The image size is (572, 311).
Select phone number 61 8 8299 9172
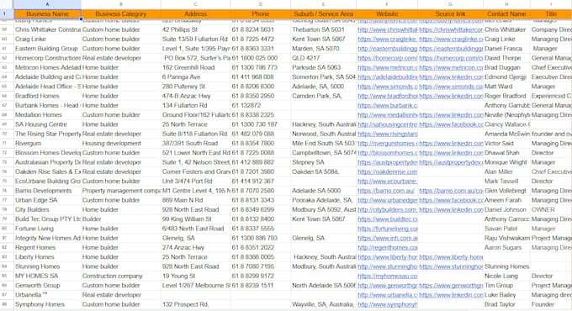[x=261, y=276]
